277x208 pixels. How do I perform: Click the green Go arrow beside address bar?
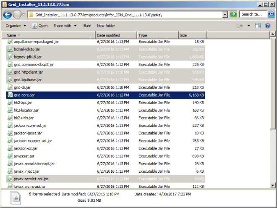(233, 14)
